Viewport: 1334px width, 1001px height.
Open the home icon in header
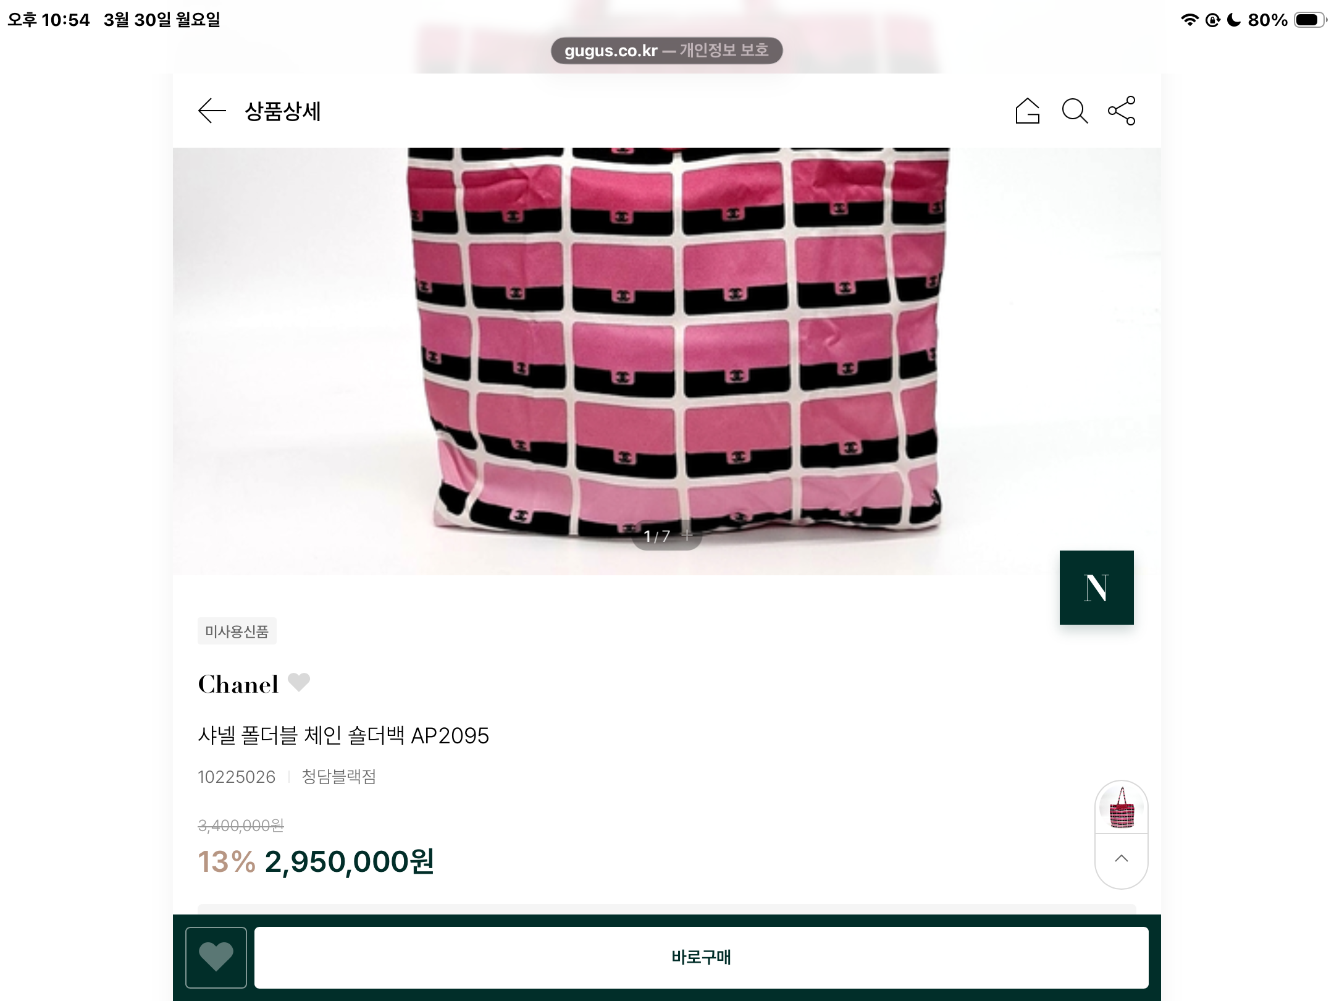coord(1027,111)
